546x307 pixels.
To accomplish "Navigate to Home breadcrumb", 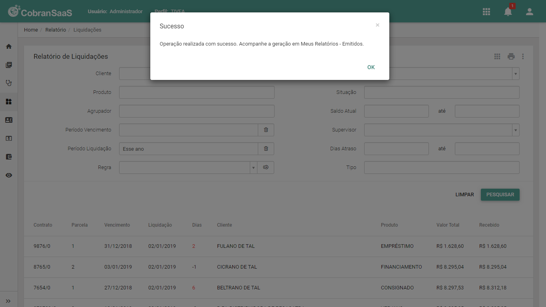I will pos(31,30).
